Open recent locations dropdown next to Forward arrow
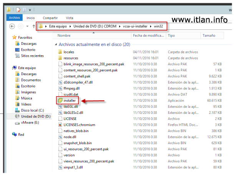The height and width of the screenshot is (176, 235). pos(27,26)
